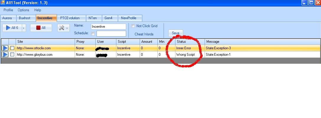
Task: Click the Inner Error status cell
Action: pyautogui.click(x=190, y=48)
